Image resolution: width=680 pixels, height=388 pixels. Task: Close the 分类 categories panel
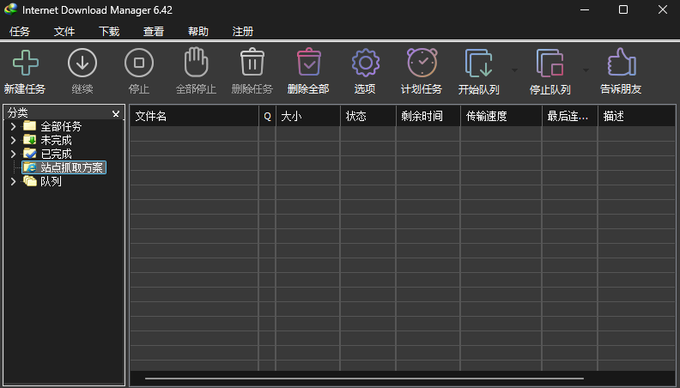click(x=116, y=113)
